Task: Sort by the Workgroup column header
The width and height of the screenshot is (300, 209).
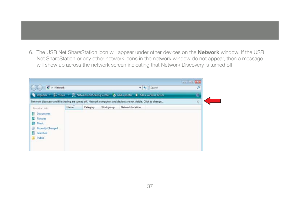Action: (110, 107)
